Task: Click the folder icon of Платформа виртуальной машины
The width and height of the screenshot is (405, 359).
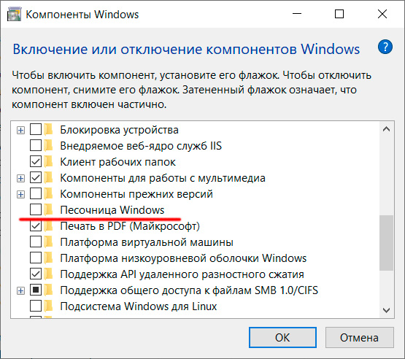Action: pyautogui.click(x=48, y=242)
